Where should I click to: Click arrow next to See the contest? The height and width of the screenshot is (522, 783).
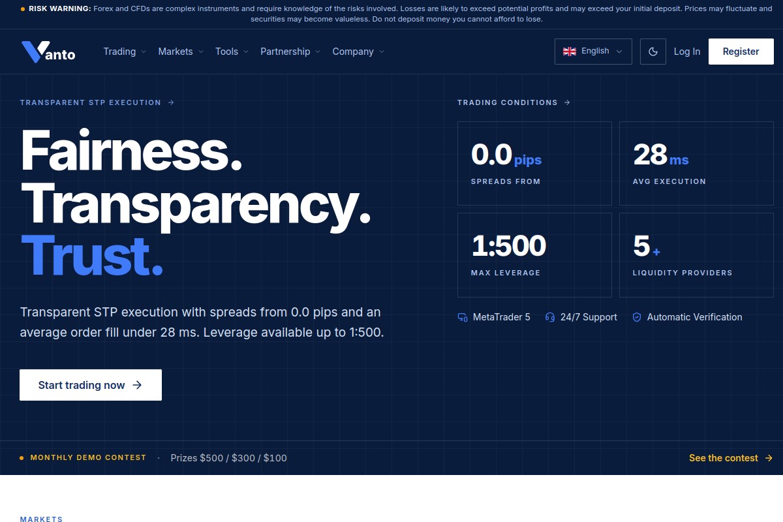(769, 458)
